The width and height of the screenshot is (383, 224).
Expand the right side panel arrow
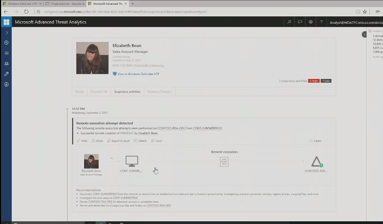click(x=364, y=34)
